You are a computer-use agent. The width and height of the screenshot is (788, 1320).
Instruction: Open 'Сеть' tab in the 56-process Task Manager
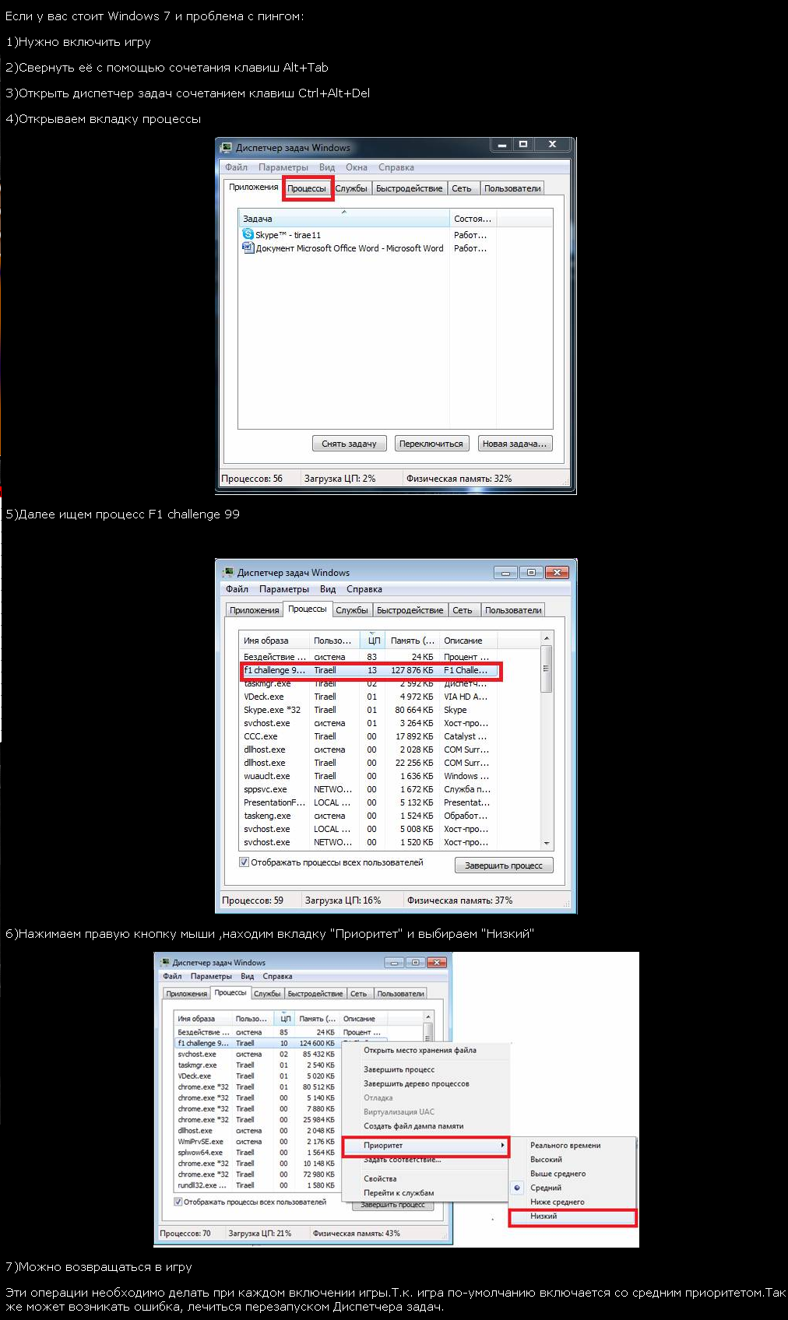(462, 188)
